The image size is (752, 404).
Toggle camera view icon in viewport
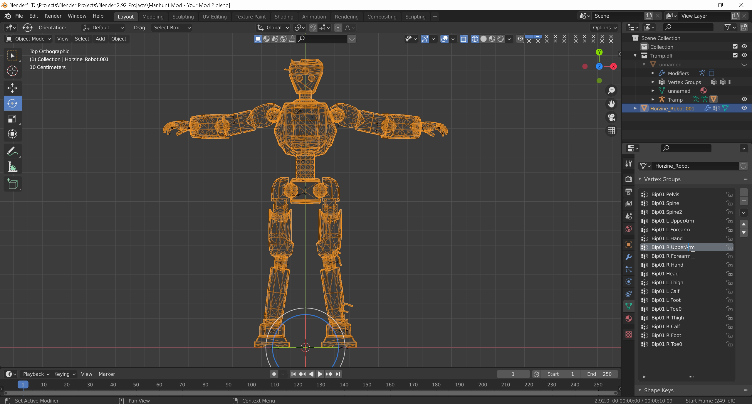click(x=611, y=117)
